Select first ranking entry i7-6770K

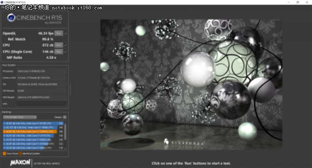pyautogui.click(x=33, y=123)
